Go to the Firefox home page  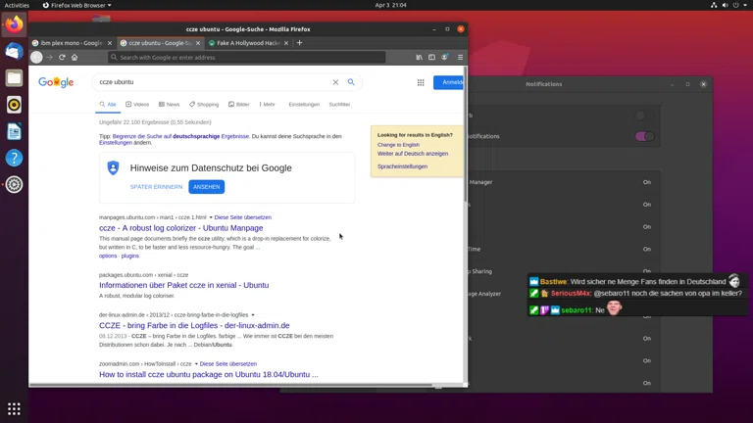pyautogui.click(x=75, y=57)
